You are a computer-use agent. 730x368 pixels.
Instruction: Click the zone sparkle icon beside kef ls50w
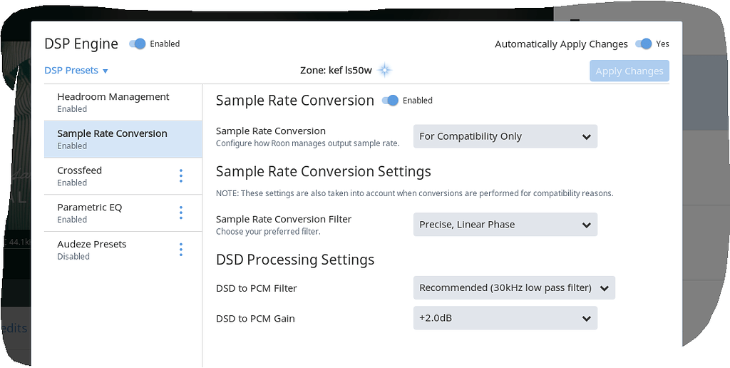385,70
